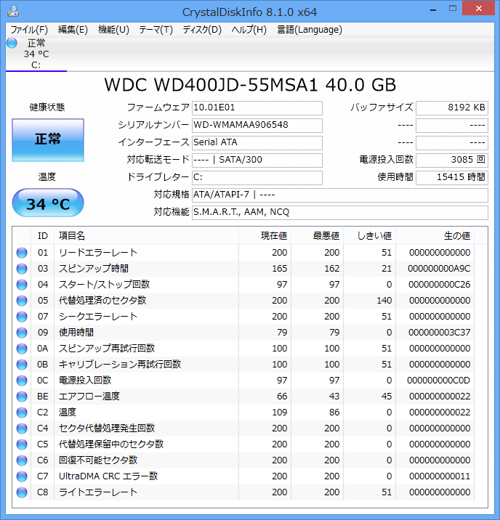Image resolution: width=500 pixels, height=520 pixels.
Task: Click threshold value 140 in 代替処理済のセクタ数 row
Action: coord(384,301)
